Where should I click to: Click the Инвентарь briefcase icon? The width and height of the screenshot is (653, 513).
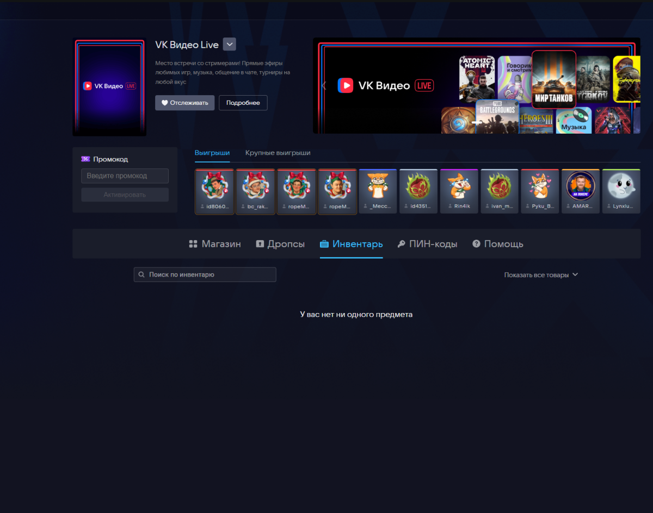pos(324,244)
